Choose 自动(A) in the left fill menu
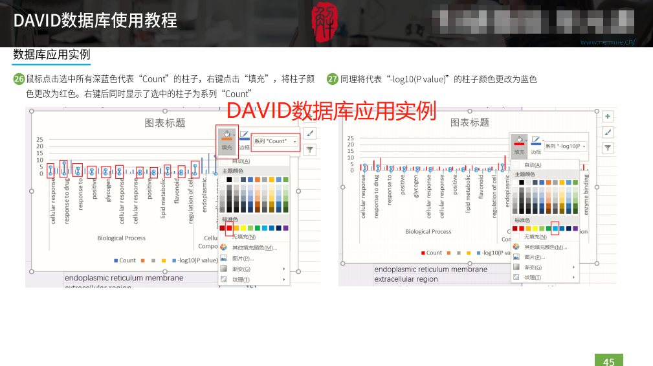Image resolution: width=653 pixels, height=366 pixels. (x=241, y=161)
